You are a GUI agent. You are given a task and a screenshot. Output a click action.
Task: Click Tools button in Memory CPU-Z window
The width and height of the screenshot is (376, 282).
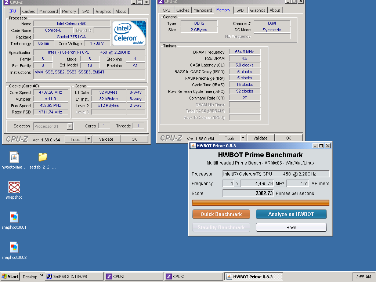(x=229, y=138)
